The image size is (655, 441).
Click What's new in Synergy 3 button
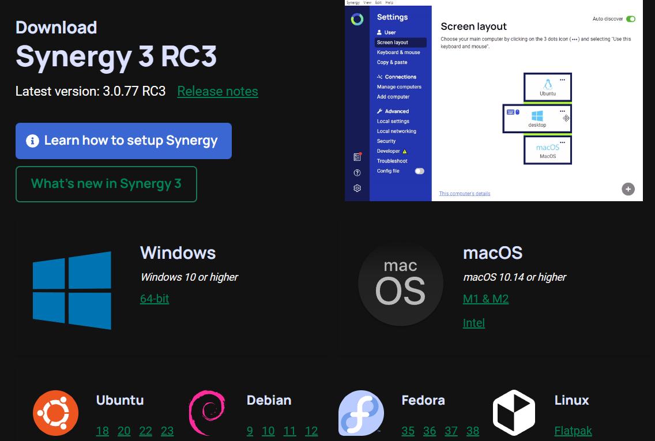[x=106, y=184]
